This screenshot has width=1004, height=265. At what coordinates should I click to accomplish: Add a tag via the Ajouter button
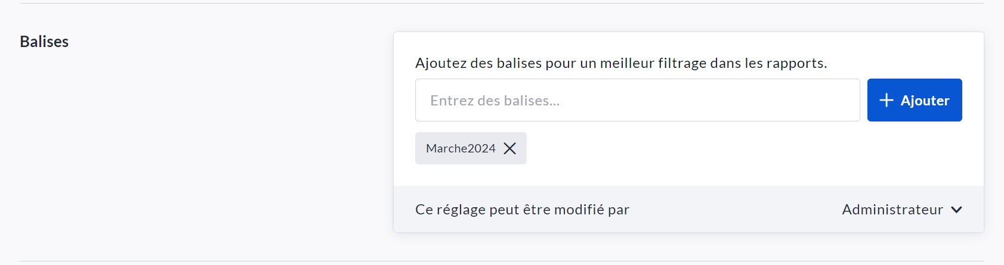click(x=914, y=100)
